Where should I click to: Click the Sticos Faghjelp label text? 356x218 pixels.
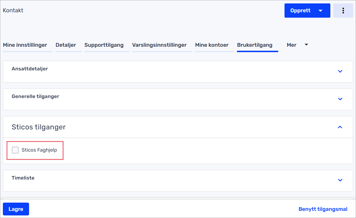(x=39, y=150)
